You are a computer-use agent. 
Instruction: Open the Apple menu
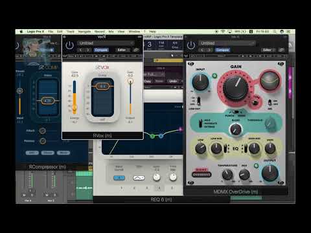[x=21, y=32]
